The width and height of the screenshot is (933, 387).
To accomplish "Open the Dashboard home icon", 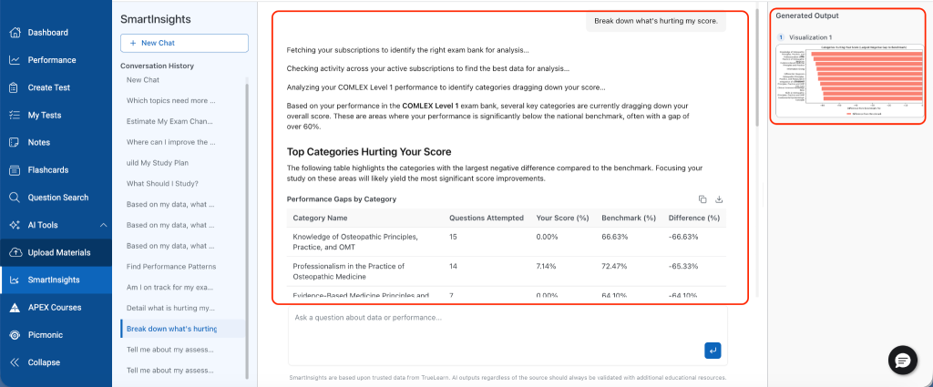I will click(x=15, y=33).
